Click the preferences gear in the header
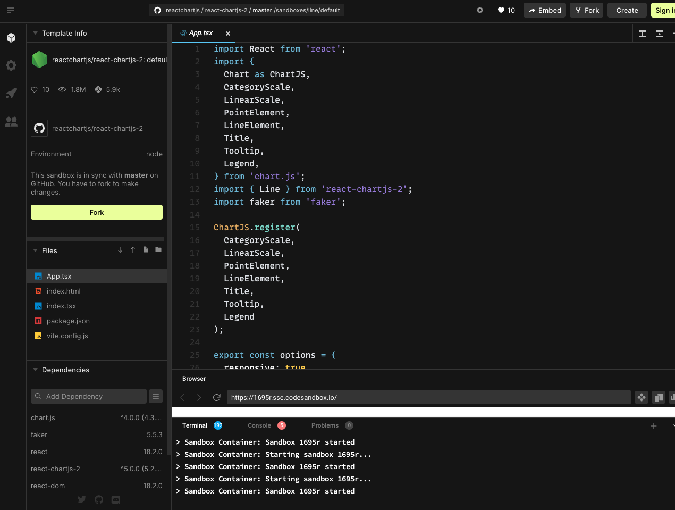The image size is (675, 510). [480, 10]
